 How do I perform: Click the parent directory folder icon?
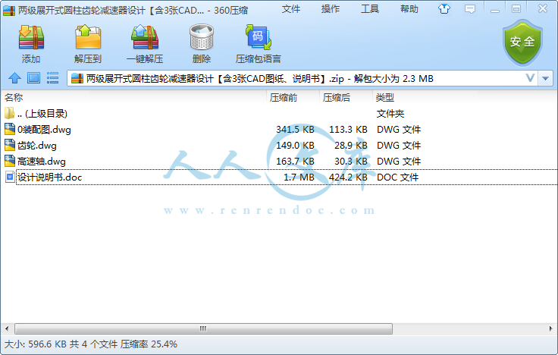(x=10, y=113)
